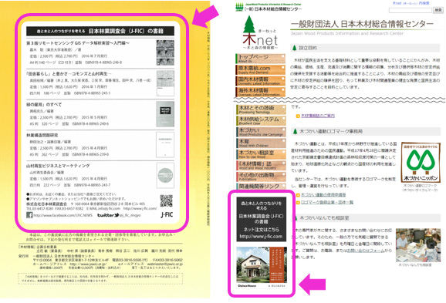Follow the 木づかい運動の使用申請等 link
Viewport: 446px width, 303px height.
[x=323, y=195]
